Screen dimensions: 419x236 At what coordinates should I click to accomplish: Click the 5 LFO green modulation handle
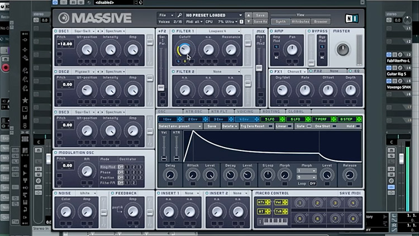282,119
